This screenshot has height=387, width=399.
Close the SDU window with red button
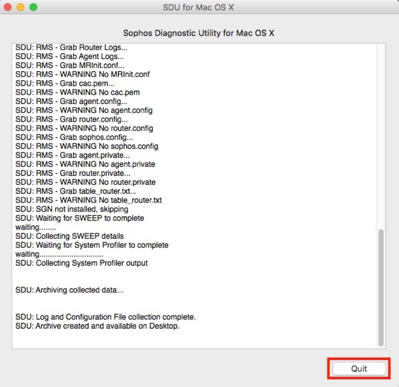click(x=8, y=7)
